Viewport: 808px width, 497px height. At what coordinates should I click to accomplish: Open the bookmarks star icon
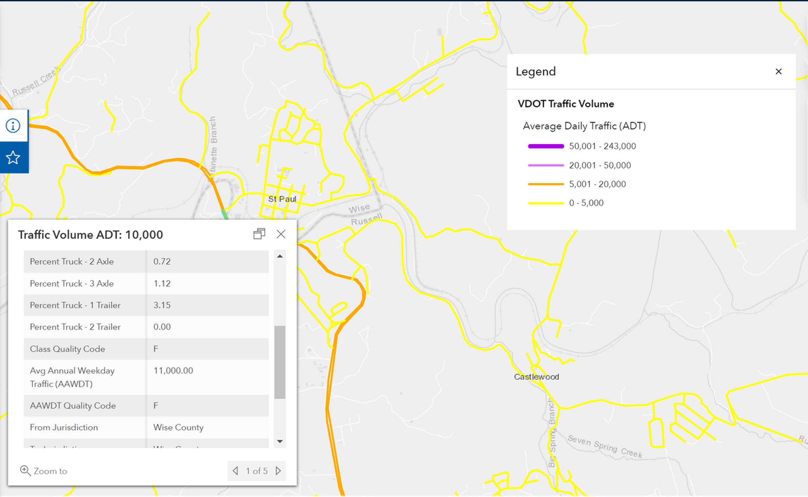(x=13, y=157)
